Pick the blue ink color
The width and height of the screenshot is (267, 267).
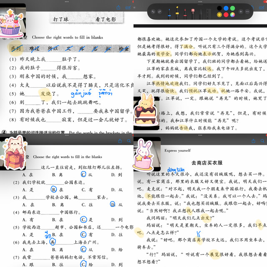point(226,8)
